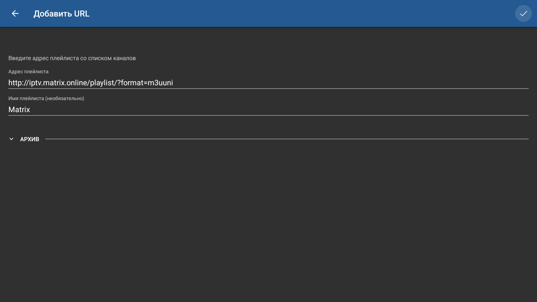This screenshot has height=302, width=537.
Task: Place cursor on 'iptv.matrix.online' in the URL
Action: click(x=58, y=83)
